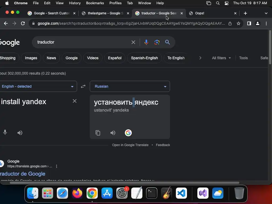Open the Profiles menu
This screenshot has width=272, height=204.
[x=115, y=3]
